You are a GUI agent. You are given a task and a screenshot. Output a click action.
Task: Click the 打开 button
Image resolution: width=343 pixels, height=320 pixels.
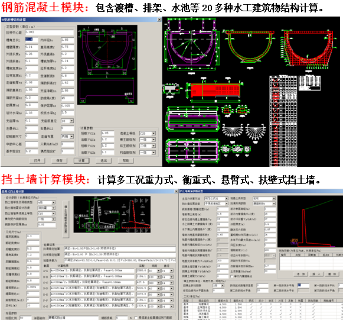coord(37,161)
